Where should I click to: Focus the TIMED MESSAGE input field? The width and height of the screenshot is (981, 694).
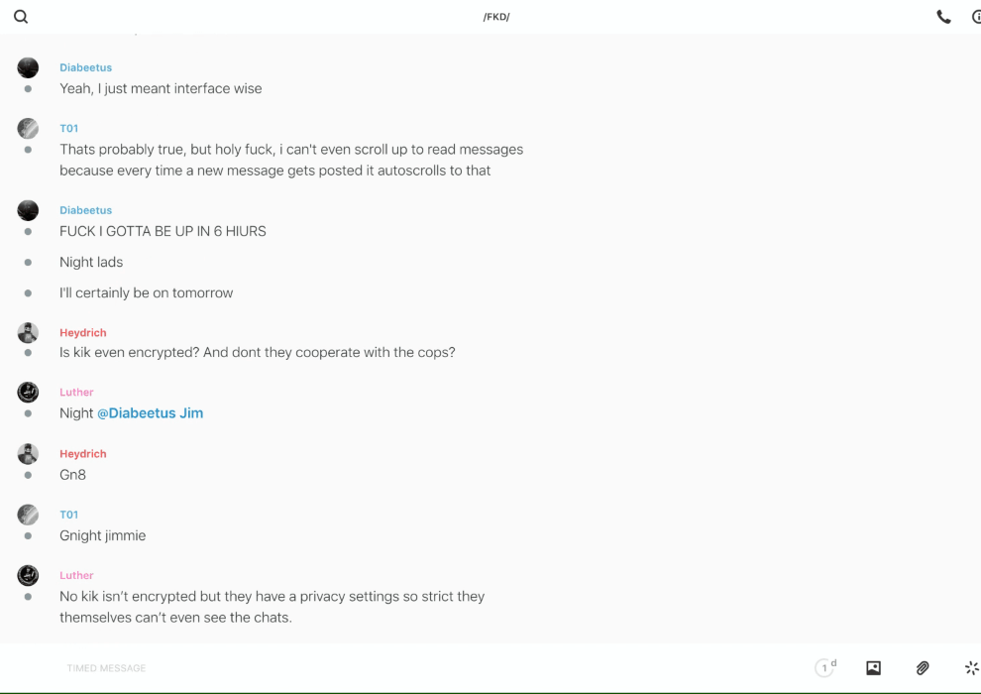pyautogui.click(x=396, y=668)
